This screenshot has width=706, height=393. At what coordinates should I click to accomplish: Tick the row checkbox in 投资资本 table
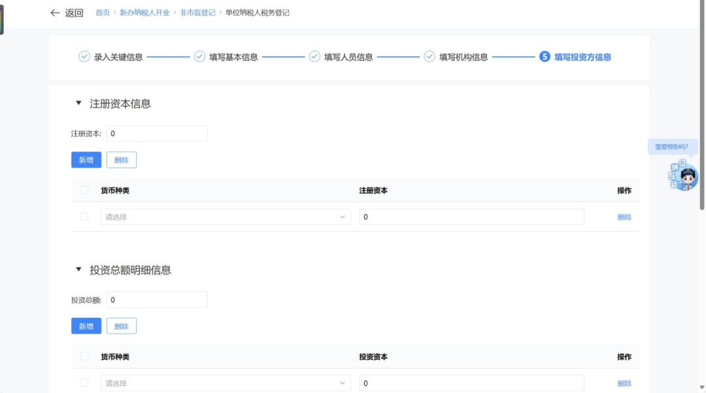84,383
